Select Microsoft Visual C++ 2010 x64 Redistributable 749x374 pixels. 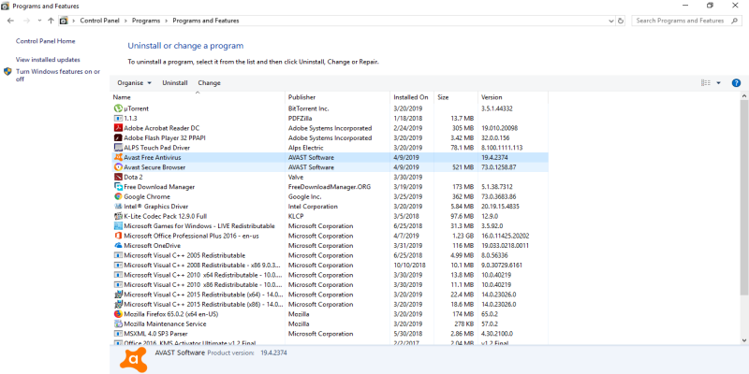click(x=330, y=275)
